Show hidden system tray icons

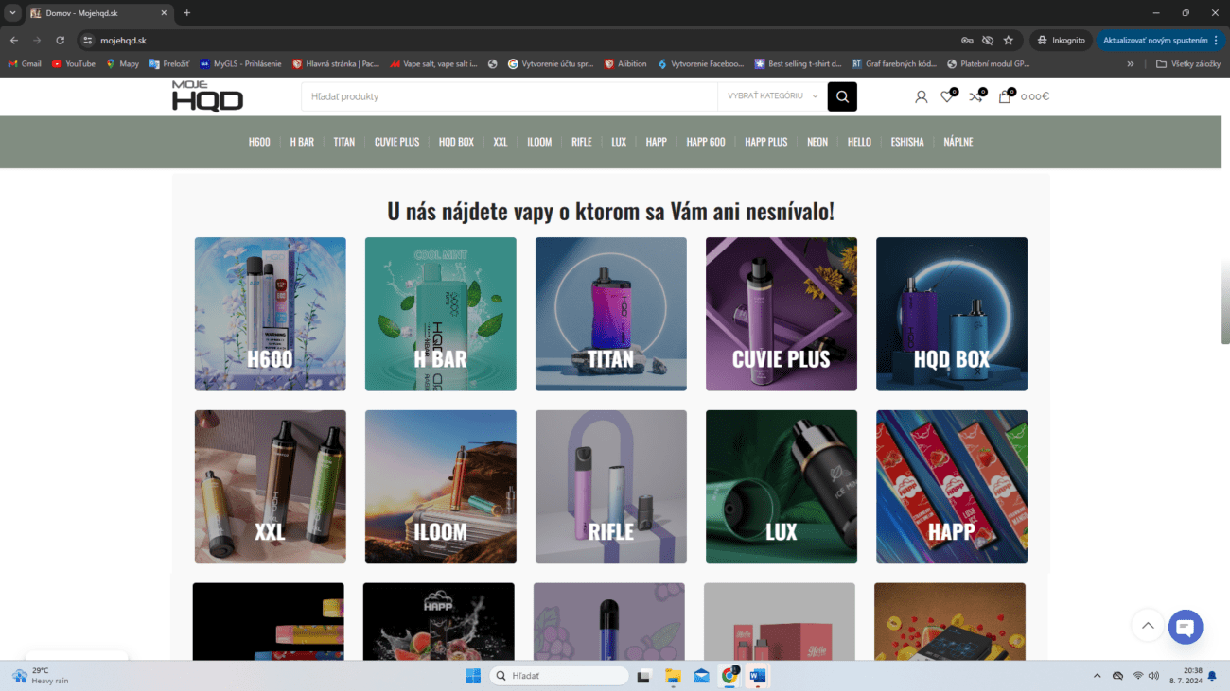[x=1098, y=676]
